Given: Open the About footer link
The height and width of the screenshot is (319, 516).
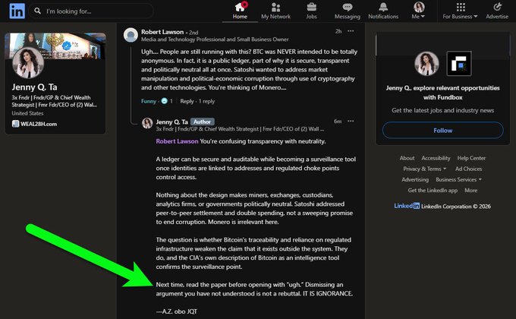Looking at the screenshot, I should 407,158.
